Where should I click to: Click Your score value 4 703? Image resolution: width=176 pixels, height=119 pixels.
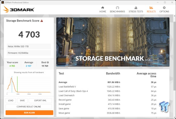pos(12,66)
